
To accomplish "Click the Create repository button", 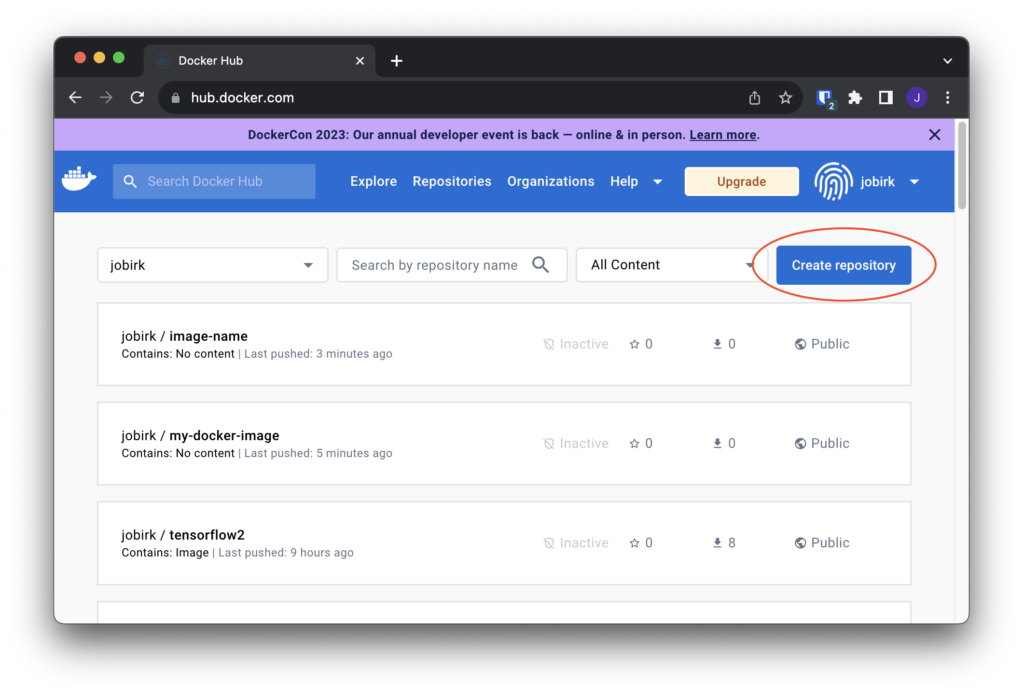I will (843, 265).
